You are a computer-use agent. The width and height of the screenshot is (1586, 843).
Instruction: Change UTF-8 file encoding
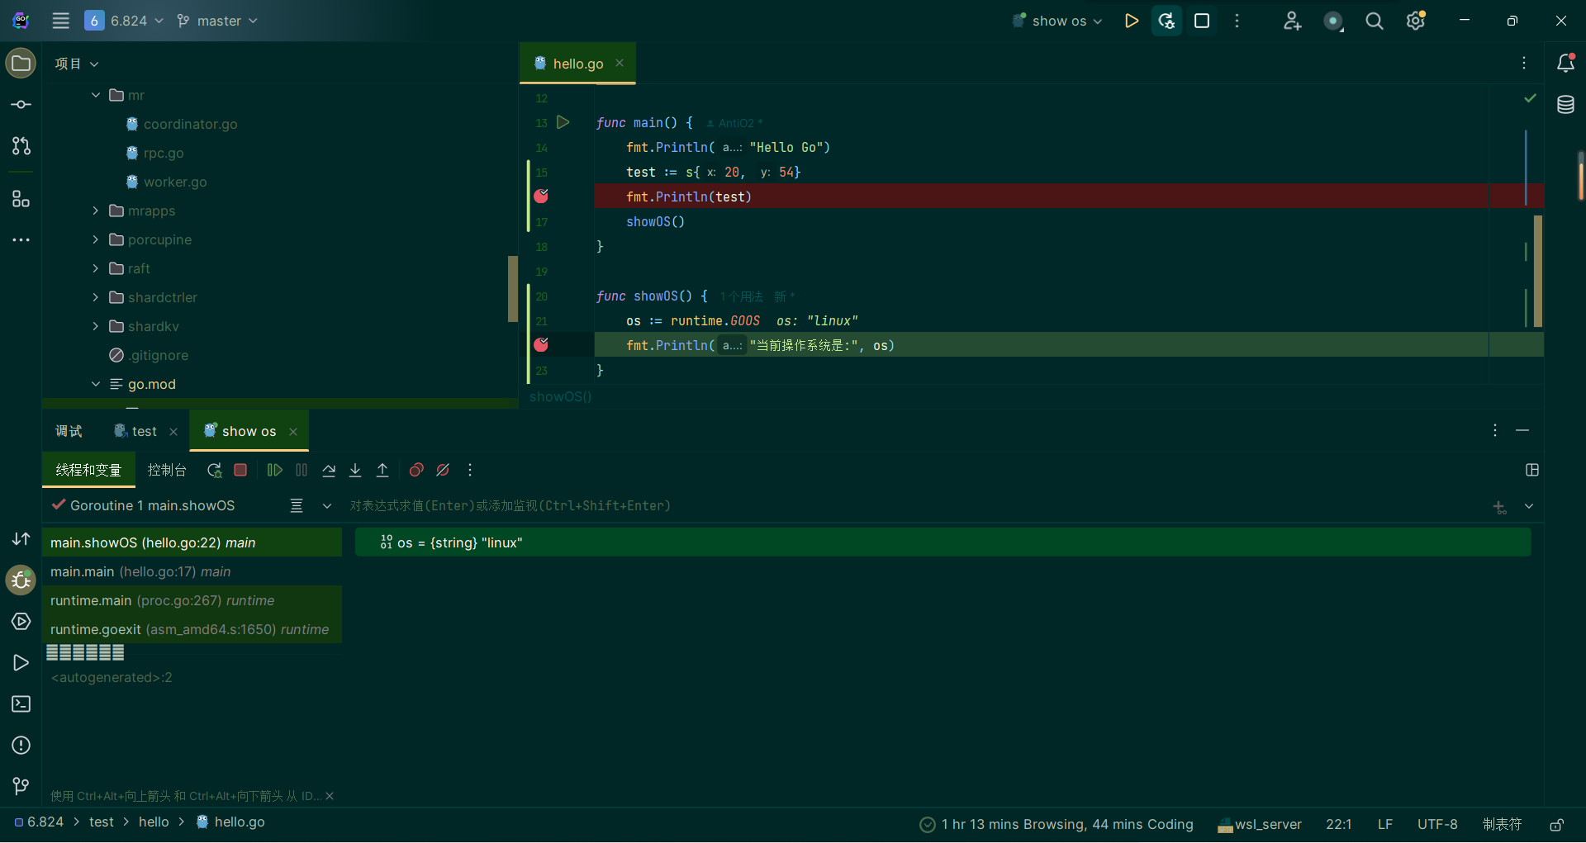click(x=1437, y=824)
